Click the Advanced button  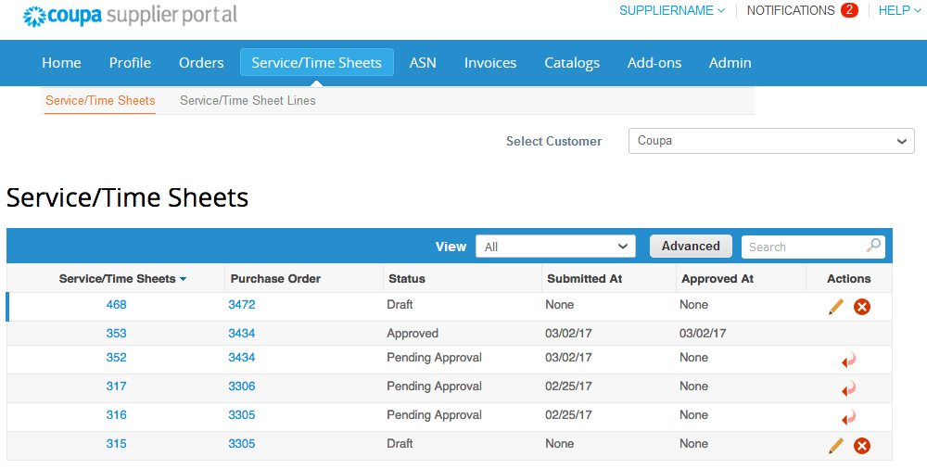[691, 246]
